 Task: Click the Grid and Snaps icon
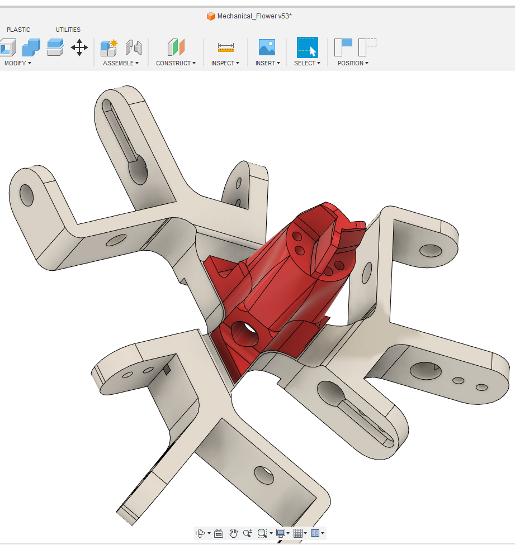click(x=298, y=533)
